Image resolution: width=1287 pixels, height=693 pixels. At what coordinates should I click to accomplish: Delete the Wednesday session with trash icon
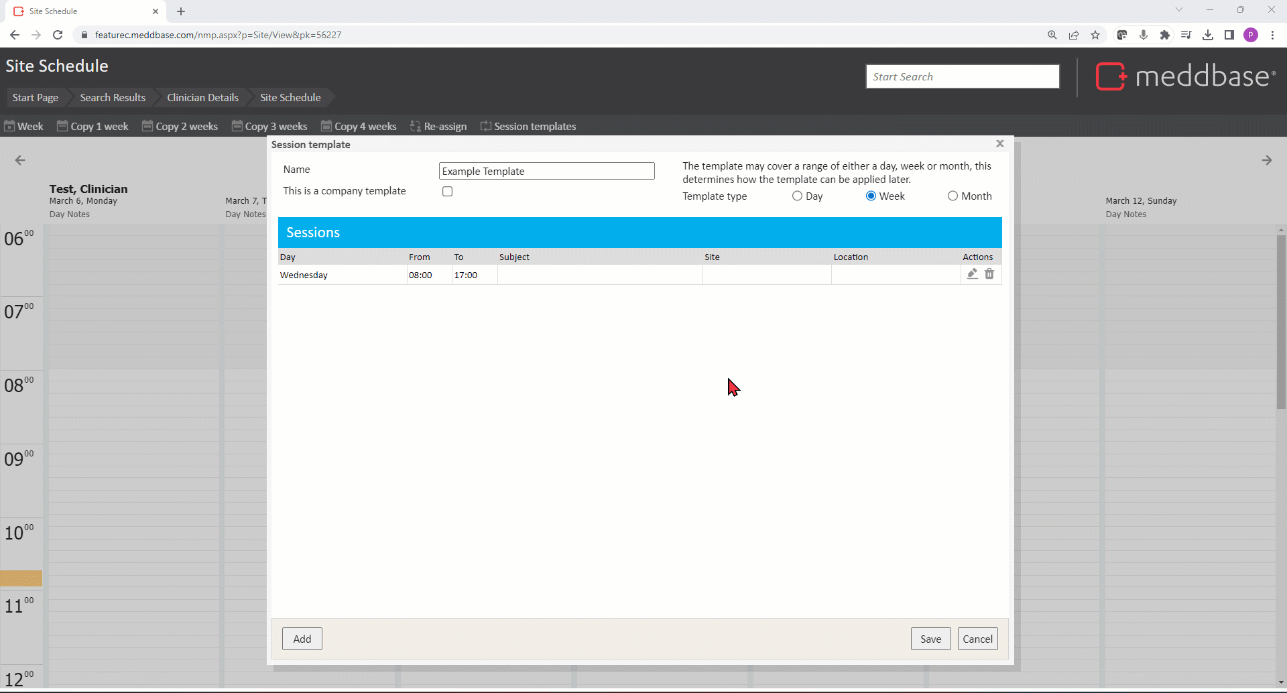pyautogui.click(x=989, y=273)
